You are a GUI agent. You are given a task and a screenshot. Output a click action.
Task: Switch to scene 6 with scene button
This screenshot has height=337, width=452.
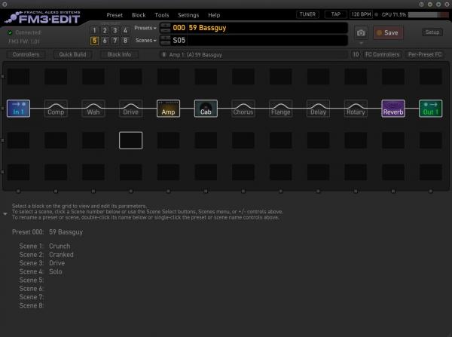click(105, 41)
